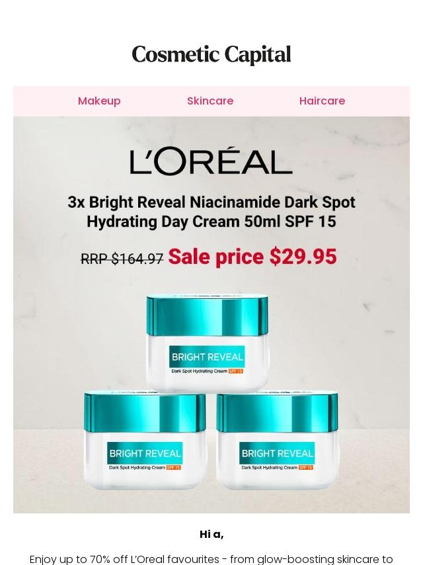Click the Cosmetic Capital logo
This screenshot has height=565, width=423.
[211, 55]
